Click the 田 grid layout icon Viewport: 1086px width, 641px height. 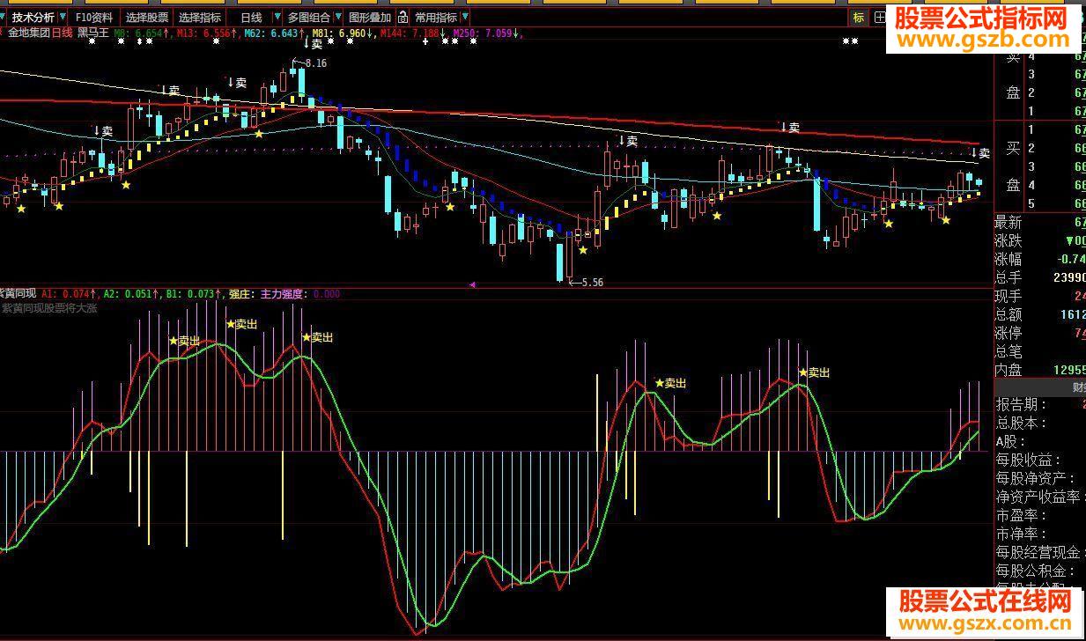point(879,17)
